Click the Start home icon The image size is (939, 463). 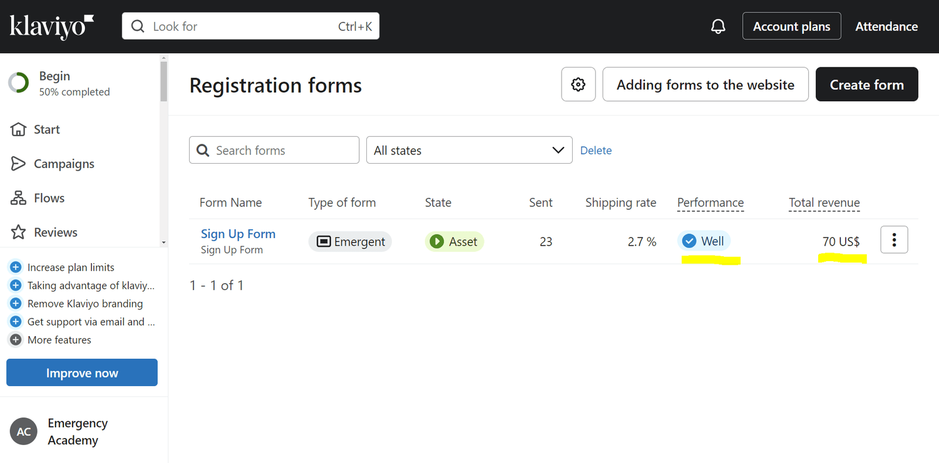[x=19, y=129]
